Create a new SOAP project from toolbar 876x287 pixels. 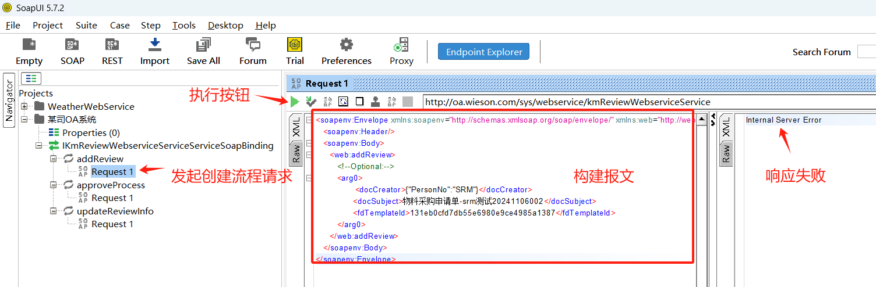coord(72,45)
